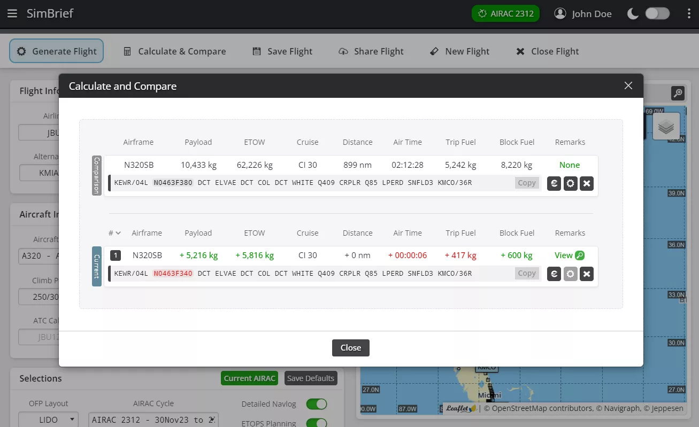The image size is (699, 427).
Task: Select Share Flight from the toolbar
Action: point(371,51)
